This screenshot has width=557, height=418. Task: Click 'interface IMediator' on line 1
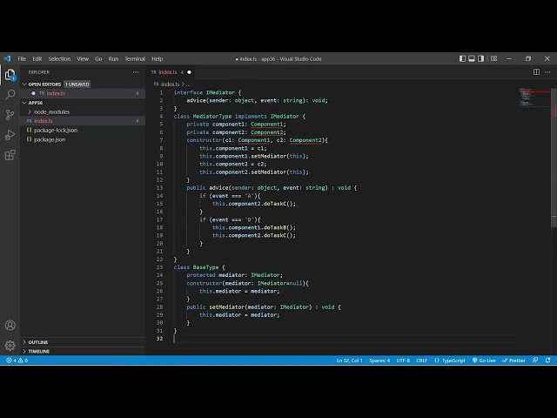coord(205,92)
